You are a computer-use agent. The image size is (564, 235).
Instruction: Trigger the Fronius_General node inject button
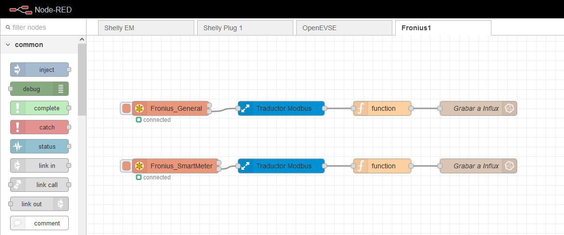click(126, 108)
